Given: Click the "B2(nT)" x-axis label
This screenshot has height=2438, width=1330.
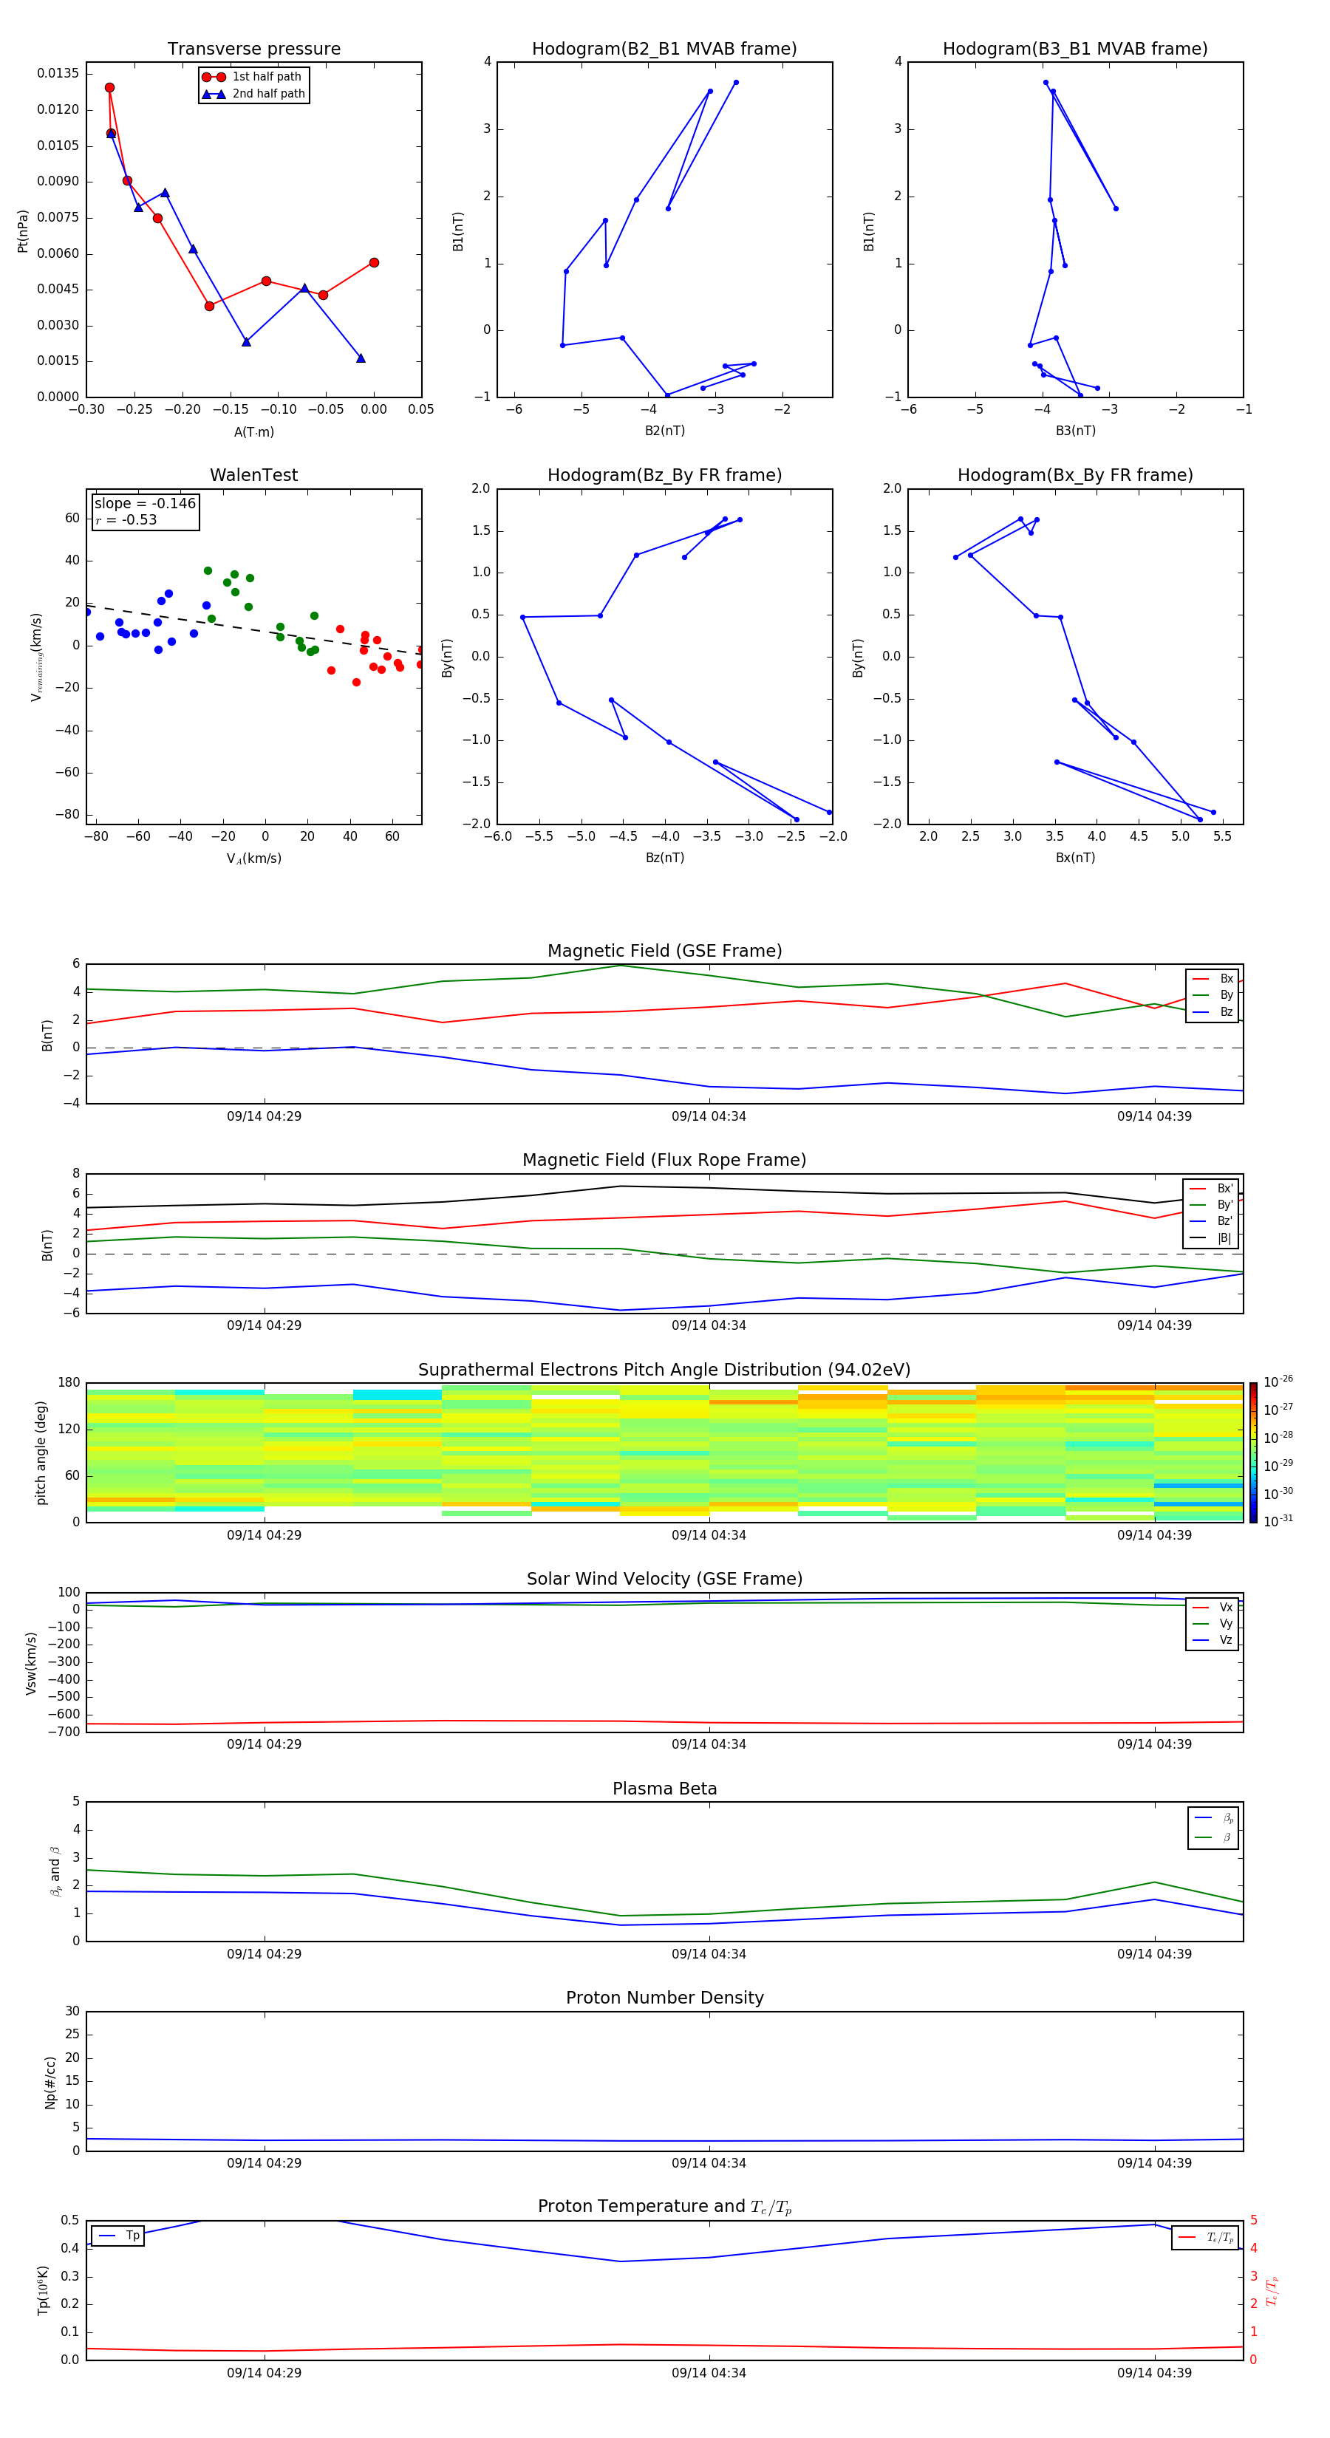Looking at the screenshot, I should pyautogui.click(x=664, y=431).
